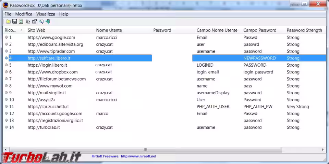
Task: Click the horizontal scrollbar right arrow
Action: coord(323,150)
